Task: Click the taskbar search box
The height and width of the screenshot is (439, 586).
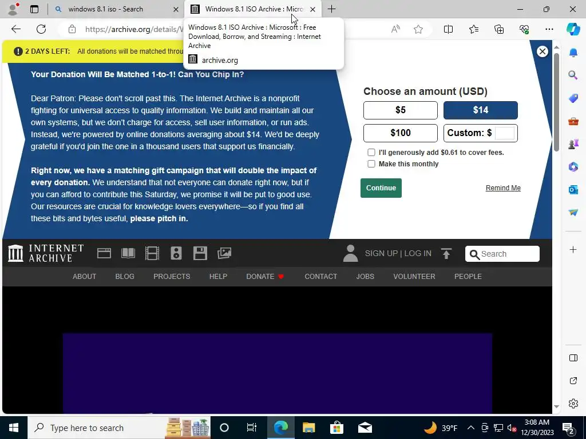Action: point(120,428)
